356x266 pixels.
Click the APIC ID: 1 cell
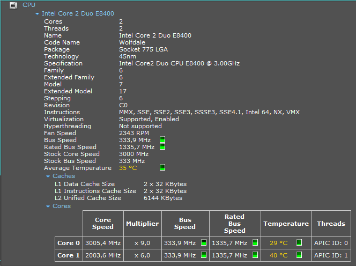(331, 255)
